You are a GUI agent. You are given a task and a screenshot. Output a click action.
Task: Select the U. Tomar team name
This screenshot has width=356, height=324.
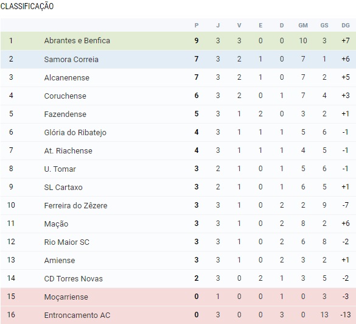(60, 169)
